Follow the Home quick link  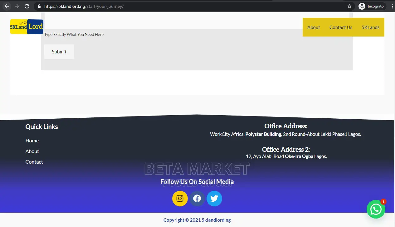[32, 141]
